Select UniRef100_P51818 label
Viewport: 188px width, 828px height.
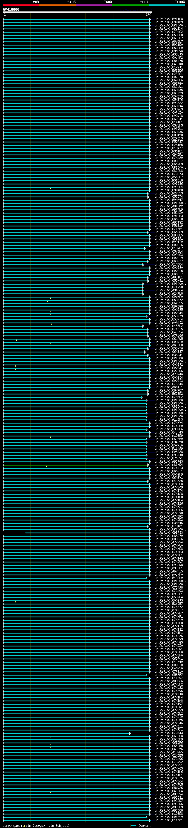(x=169, y=181)
